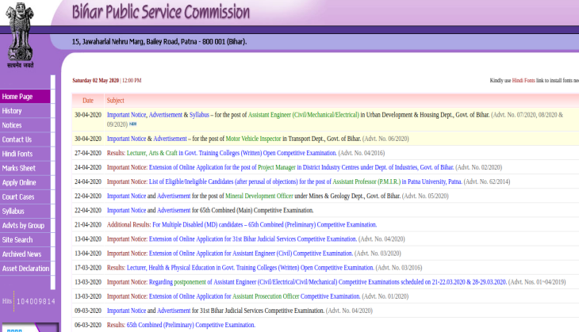Open Results for Lecturer Arts & Craft
579x332 pixels.
point(221,153)
